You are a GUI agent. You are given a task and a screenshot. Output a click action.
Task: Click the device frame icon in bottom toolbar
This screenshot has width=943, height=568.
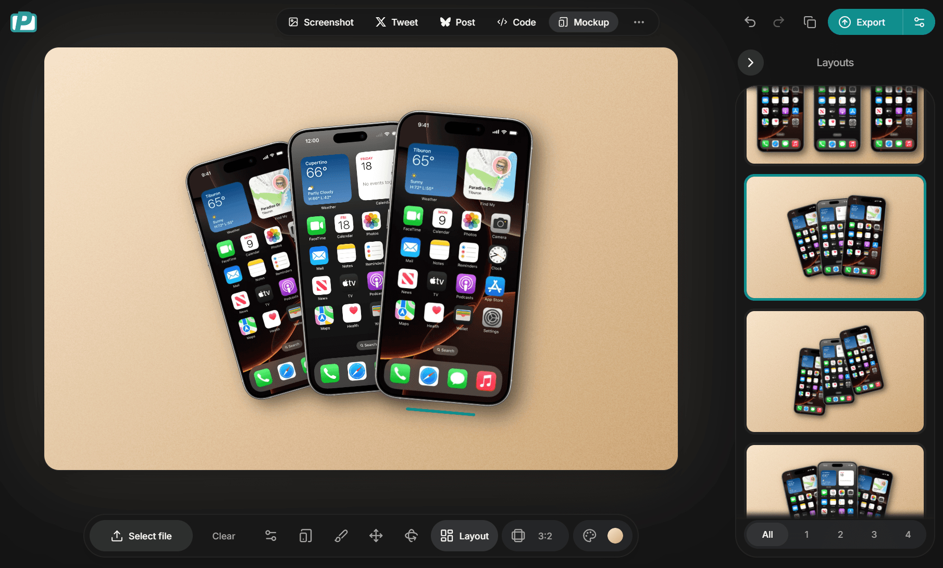(x=305, y=536)
